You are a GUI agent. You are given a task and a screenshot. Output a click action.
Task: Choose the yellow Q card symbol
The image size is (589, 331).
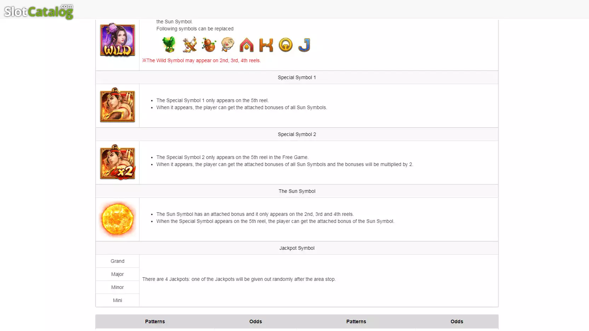pos(286,45)
